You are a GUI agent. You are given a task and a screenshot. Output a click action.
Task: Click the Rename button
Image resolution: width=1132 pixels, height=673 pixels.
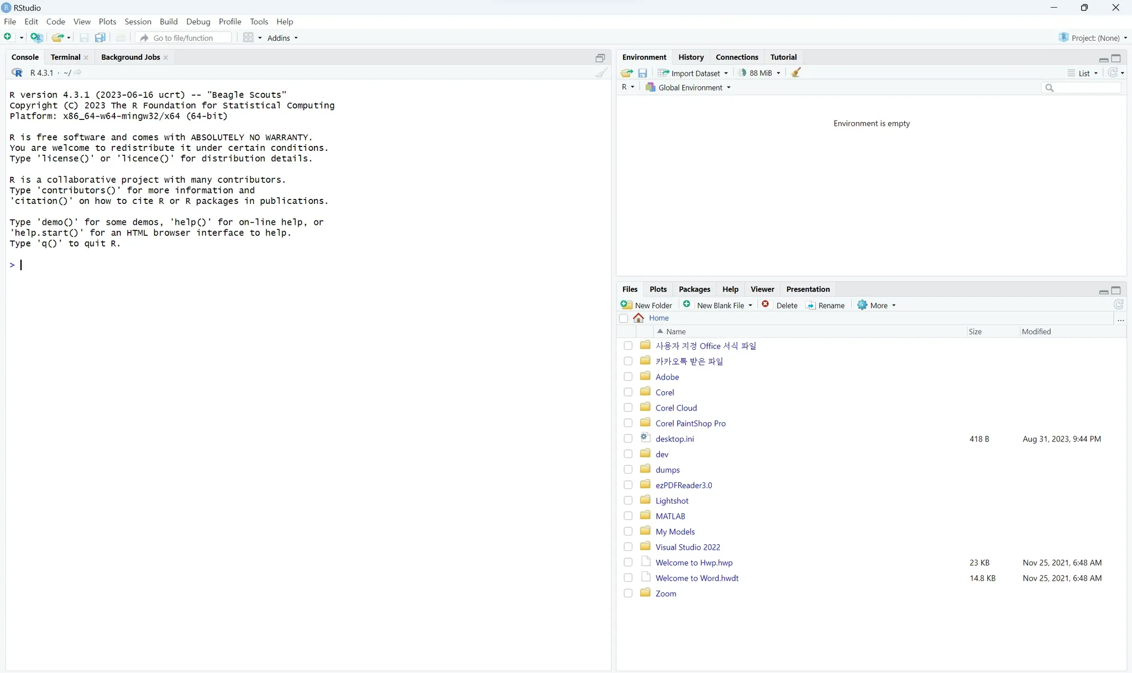(x=825, y=305)
